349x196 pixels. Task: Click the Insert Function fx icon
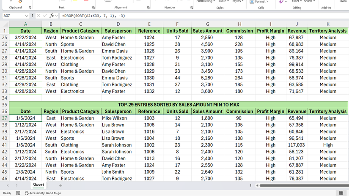(x=52, y=16)
